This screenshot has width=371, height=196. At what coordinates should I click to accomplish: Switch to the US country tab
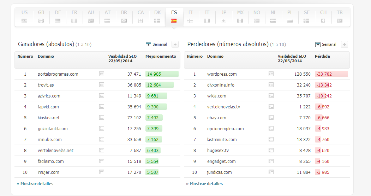coord(24,16)
